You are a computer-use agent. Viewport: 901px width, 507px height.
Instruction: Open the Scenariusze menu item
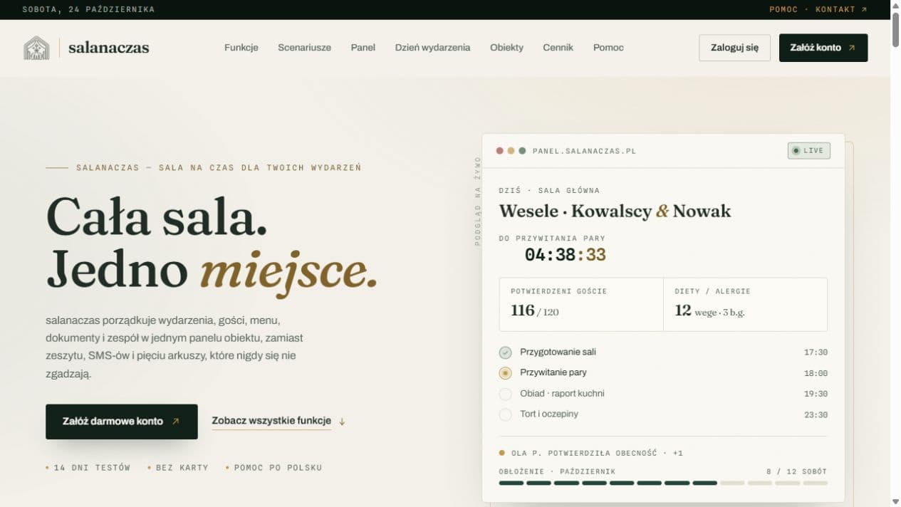304,48
